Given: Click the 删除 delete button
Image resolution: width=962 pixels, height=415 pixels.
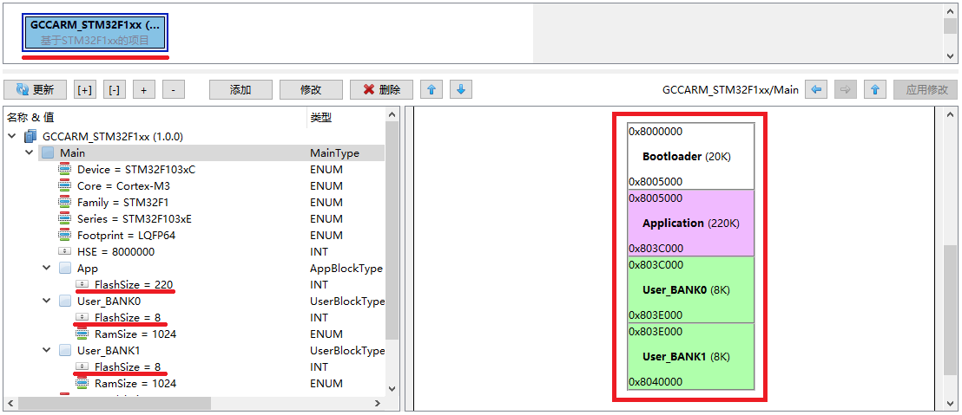Looking at the screenshot, I should click(382, 90).
